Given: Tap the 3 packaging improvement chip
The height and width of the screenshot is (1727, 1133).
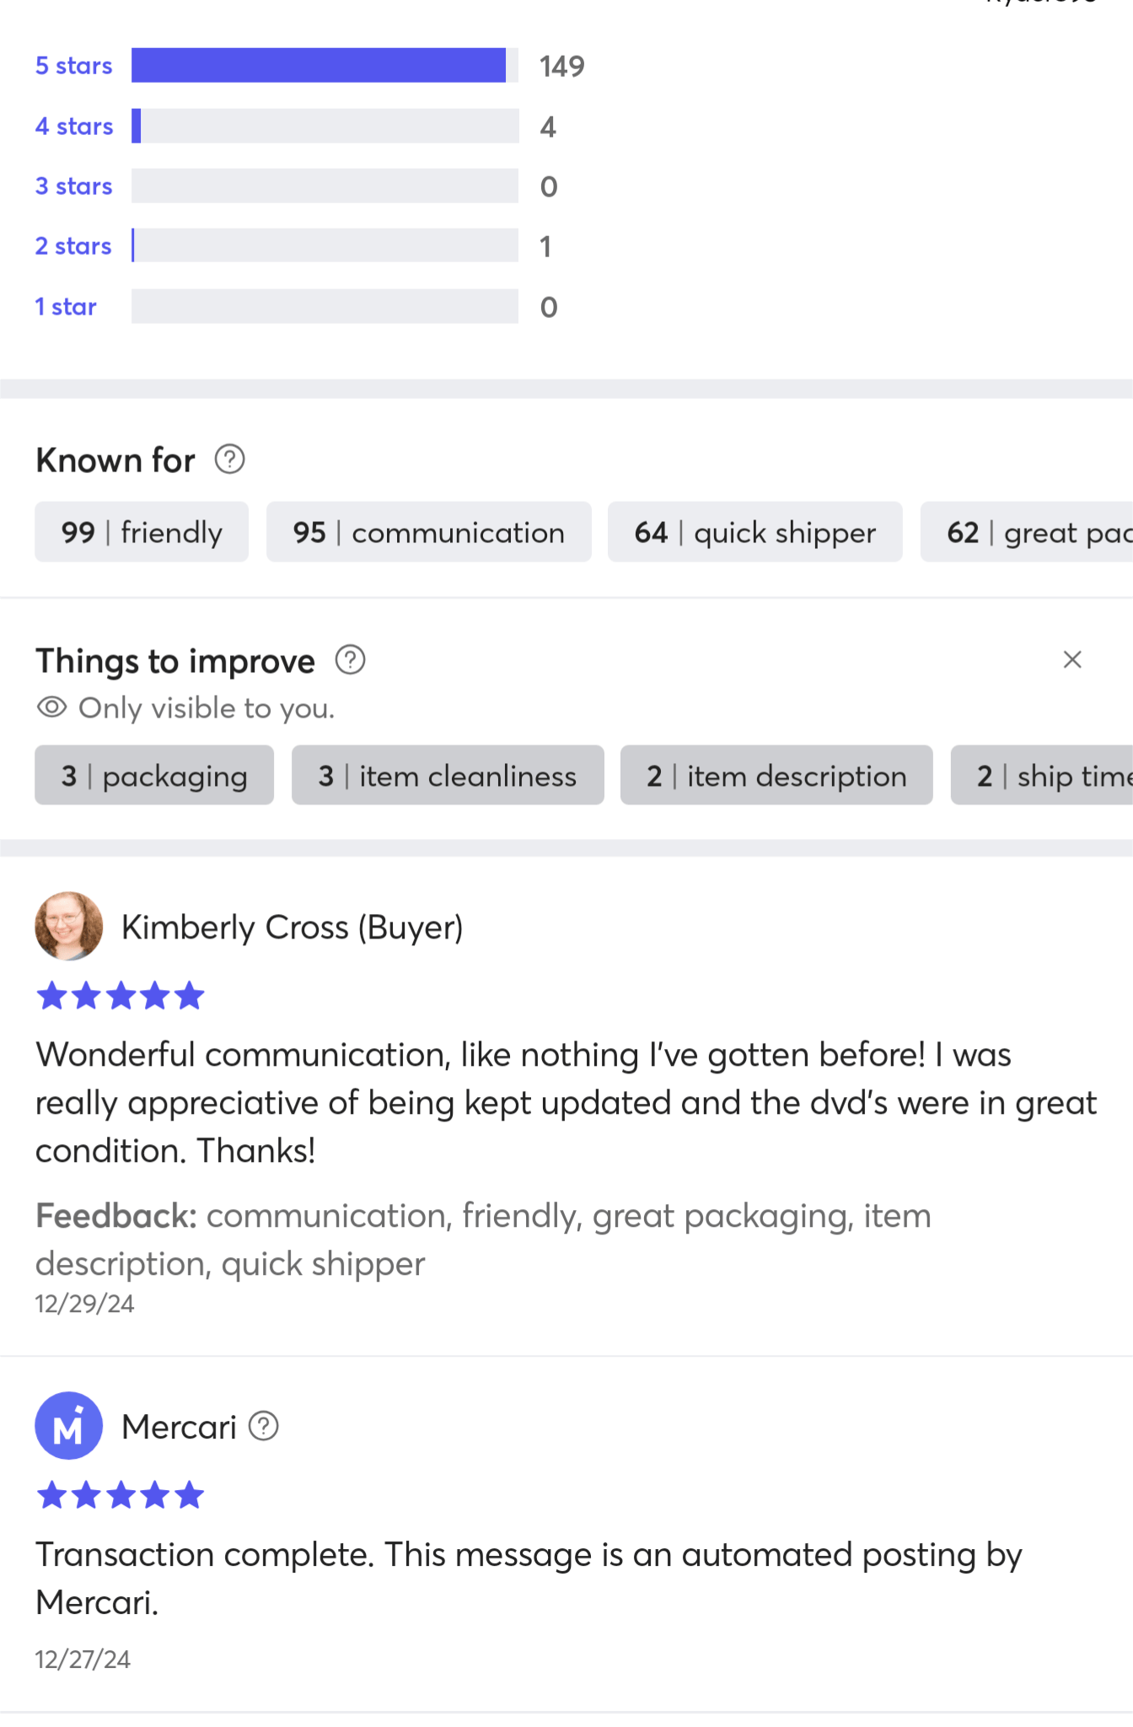Looking at the screenshot, I should pyautogui.click(x=154, y=775).
